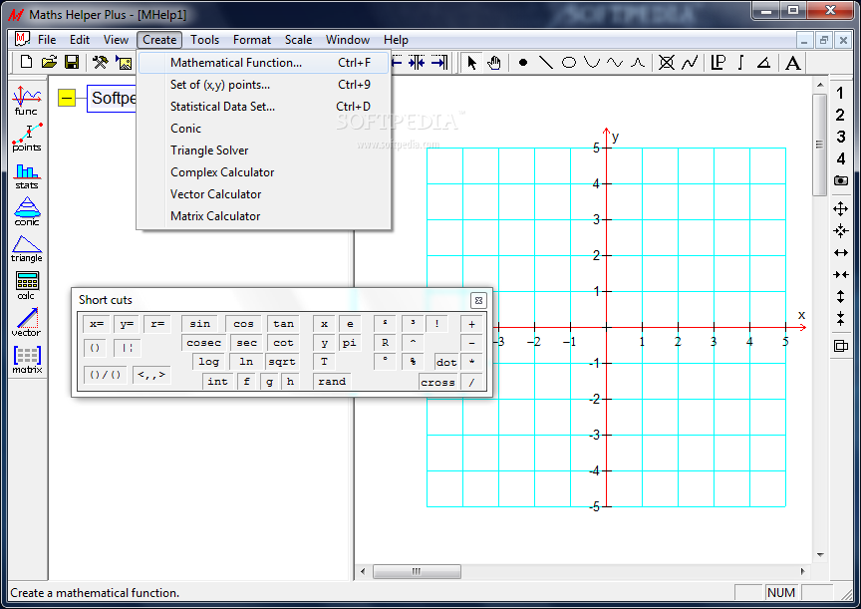
Task: Open the conic sidebar tool
Action: tap(26, 212)
